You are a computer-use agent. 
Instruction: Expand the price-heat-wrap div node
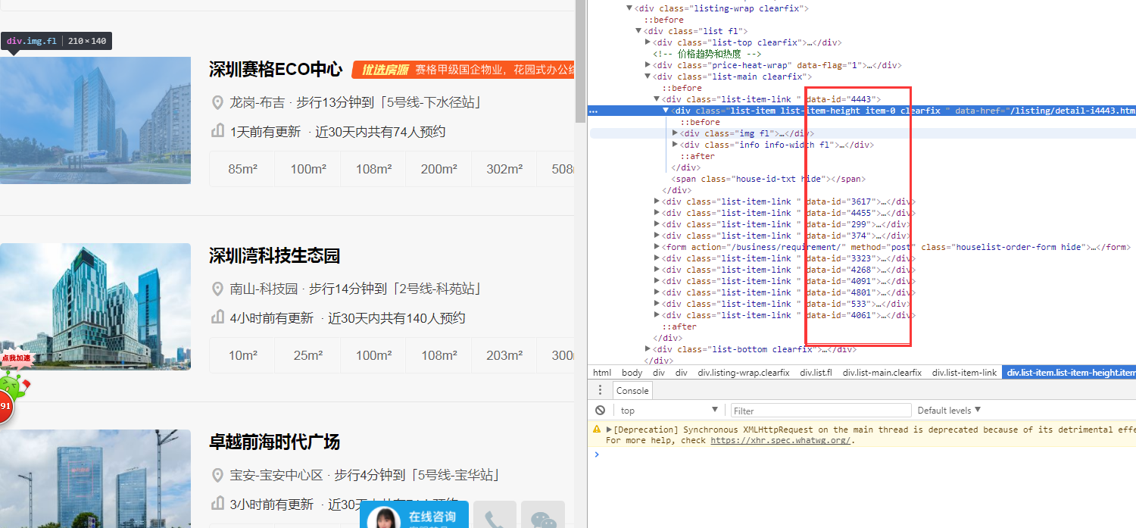647,65
